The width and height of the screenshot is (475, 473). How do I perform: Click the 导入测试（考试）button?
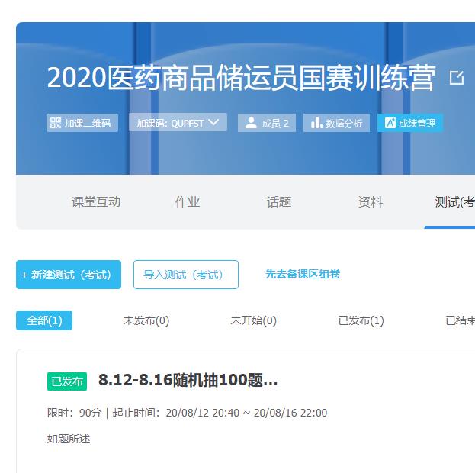click(186, 275)
